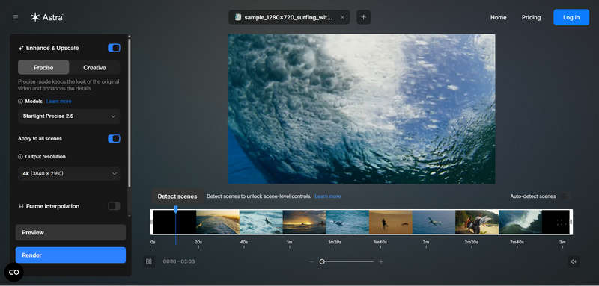Click the Preview button
This screenshot has height=286, width=599.
70,232
